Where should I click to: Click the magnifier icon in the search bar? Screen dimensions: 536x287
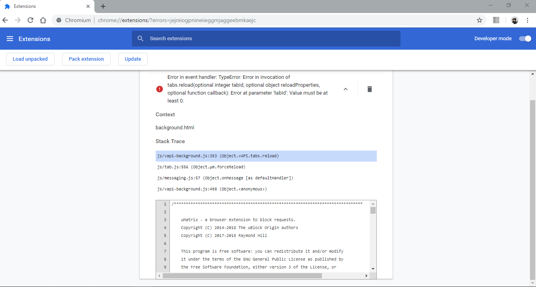[140, 39]
